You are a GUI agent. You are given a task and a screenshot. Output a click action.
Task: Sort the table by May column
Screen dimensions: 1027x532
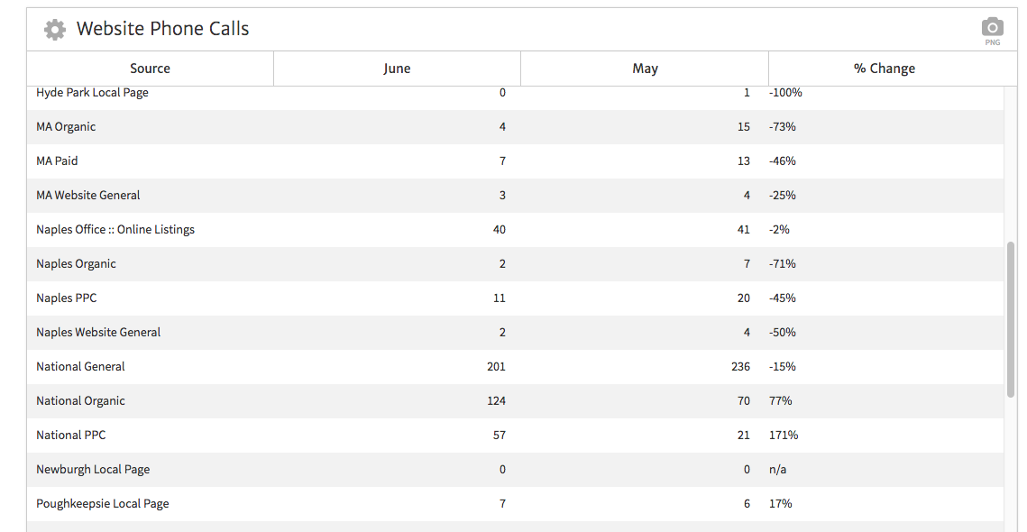(644, 68)
